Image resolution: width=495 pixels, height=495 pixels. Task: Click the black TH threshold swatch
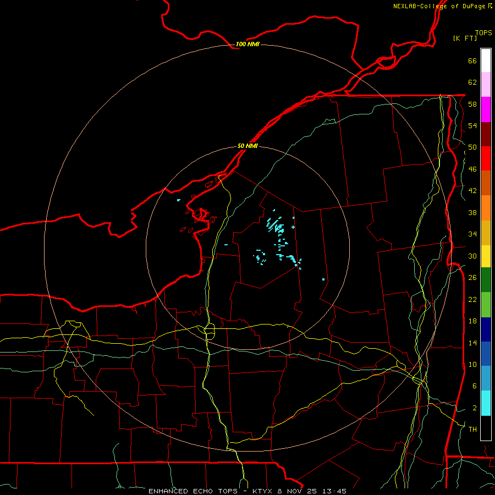pos(486,428)
